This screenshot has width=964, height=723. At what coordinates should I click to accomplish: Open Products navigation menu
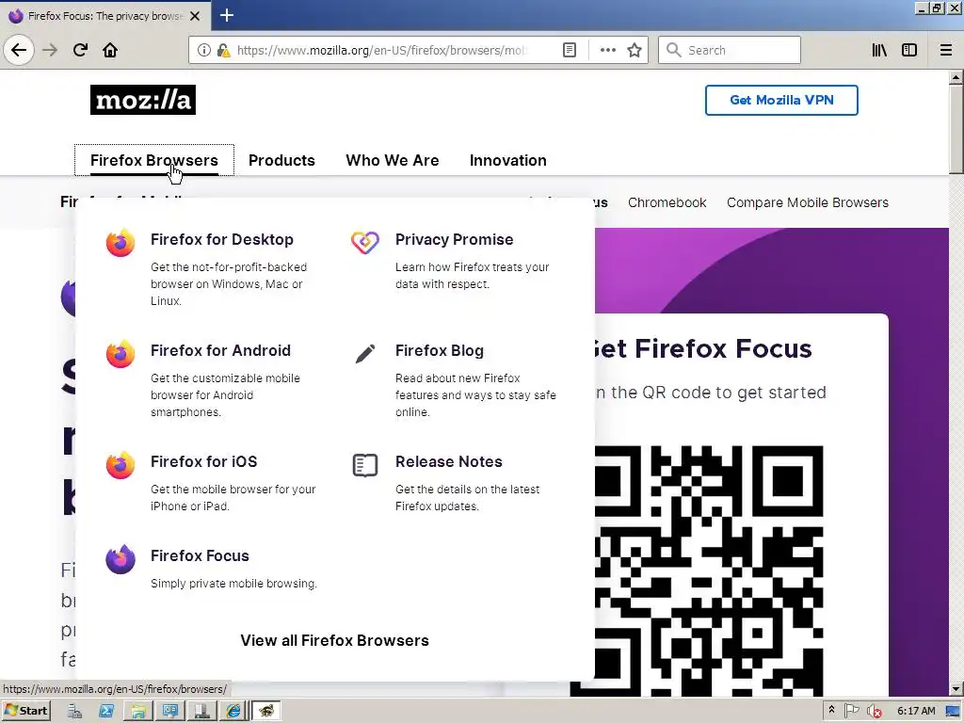pos(281,160)
